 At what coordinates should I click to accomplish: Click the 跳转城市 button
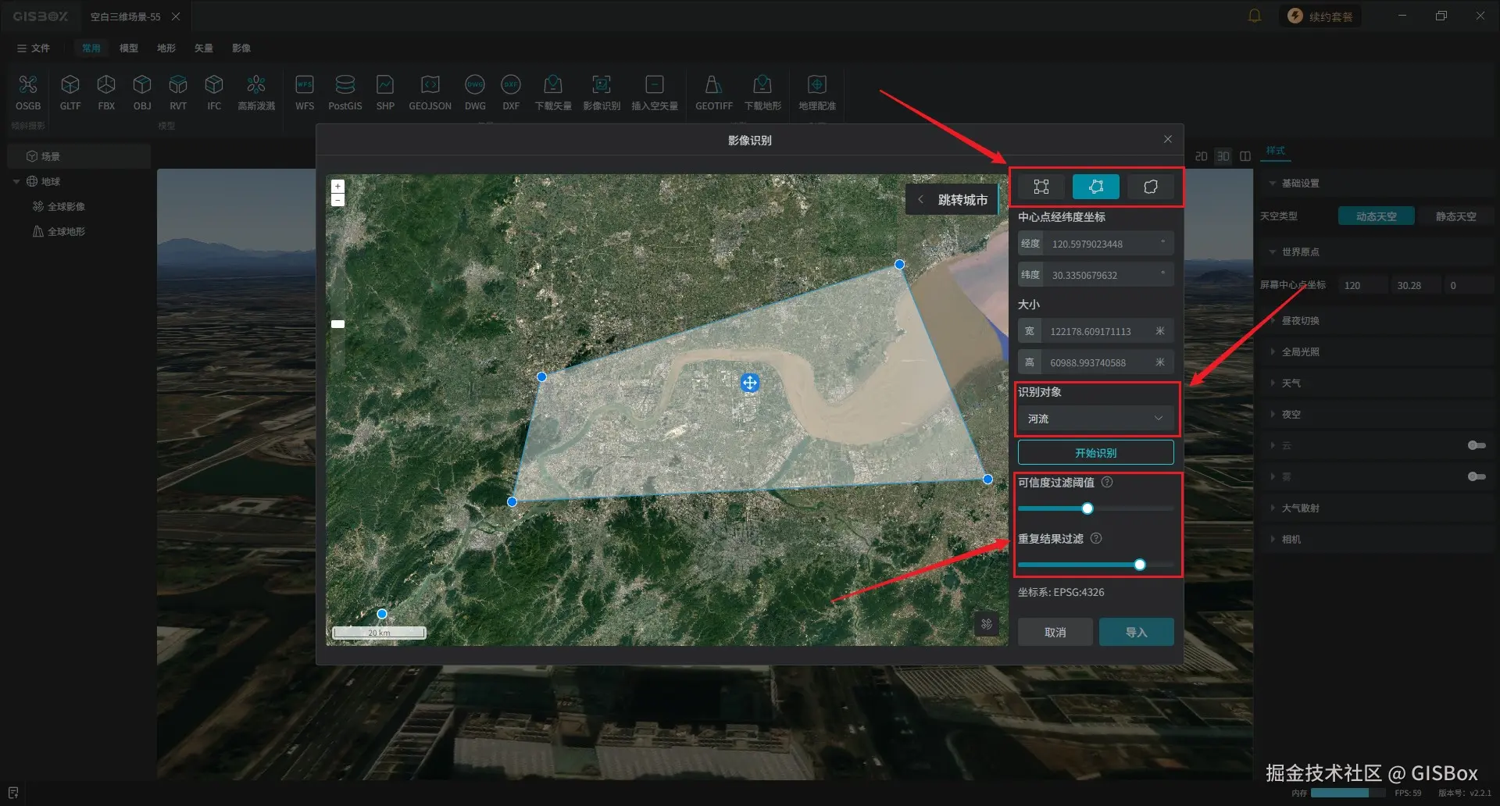[952, 200]
